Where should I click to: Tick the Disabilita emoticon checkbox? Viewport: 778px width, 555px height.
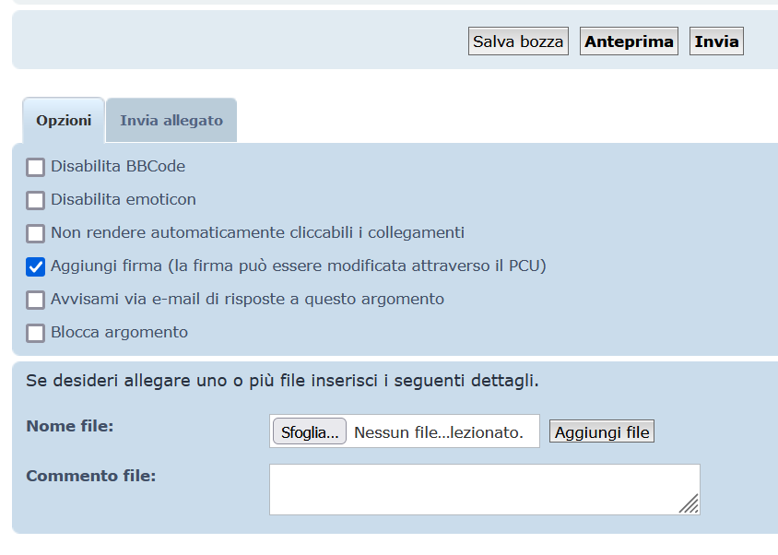pos(36,200)
